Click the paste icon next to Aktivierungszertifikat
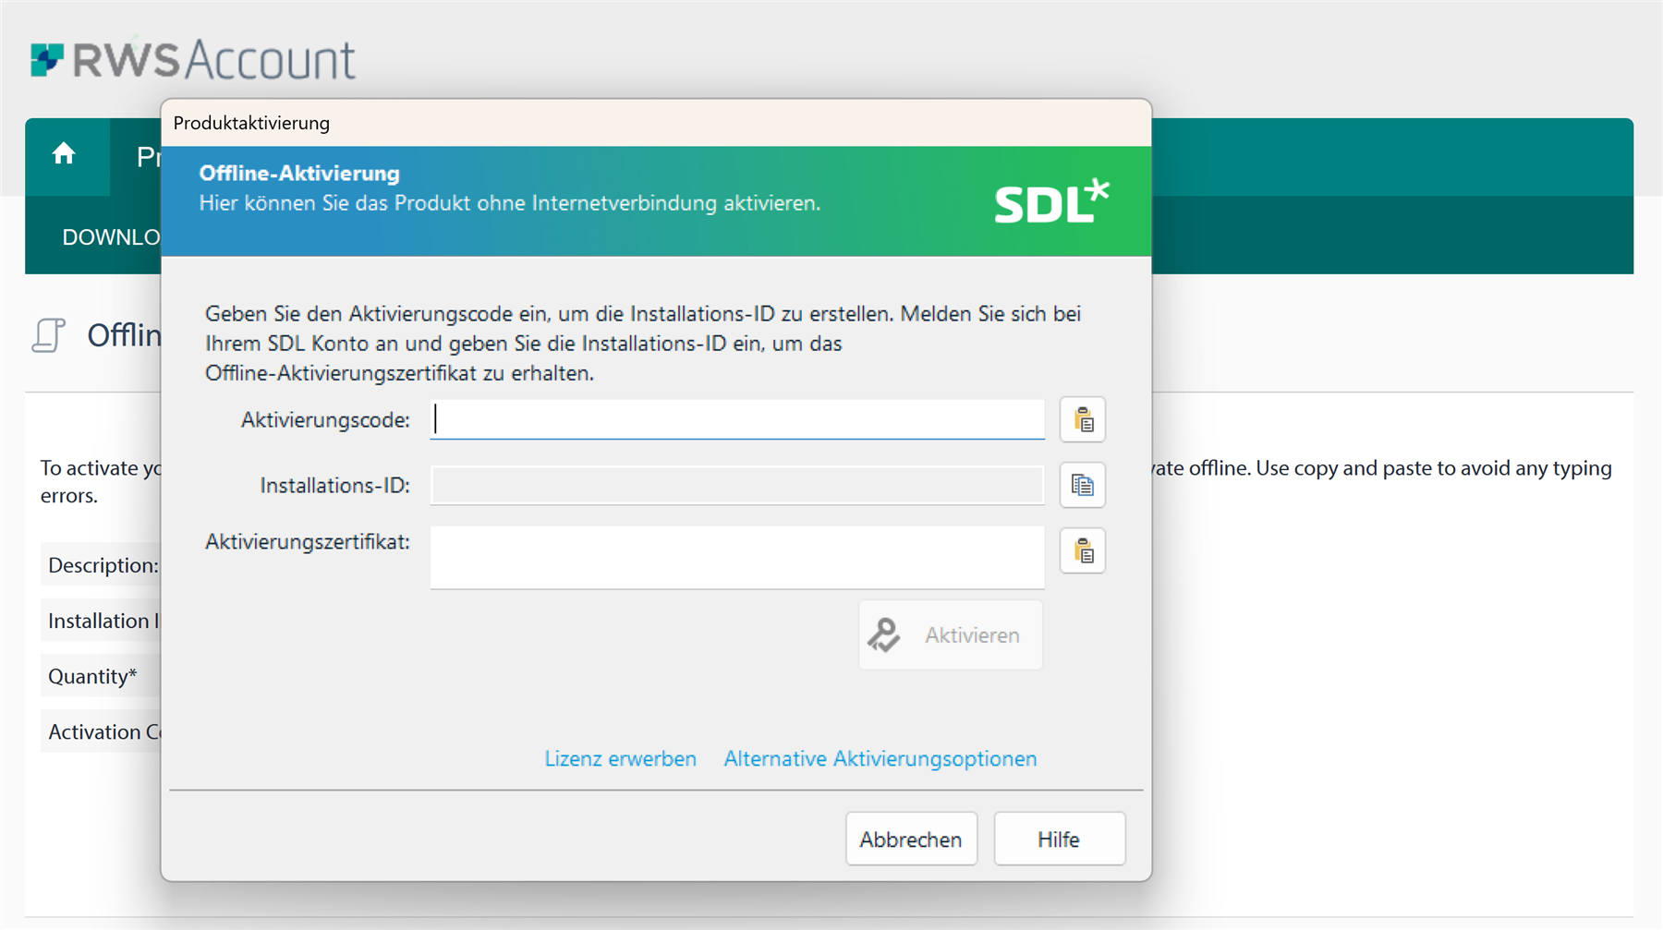 (1082, 550)
